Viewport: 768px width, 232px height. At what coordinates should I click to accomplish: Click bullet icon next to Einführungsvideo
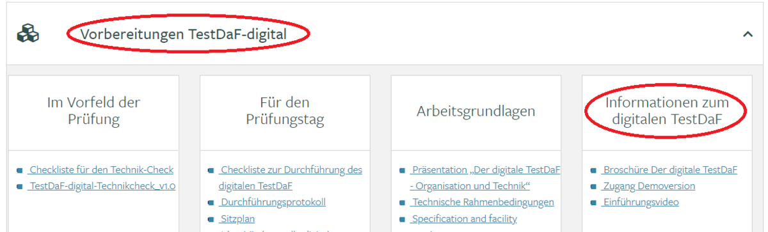pyautogui.click(x=594, y=203)
